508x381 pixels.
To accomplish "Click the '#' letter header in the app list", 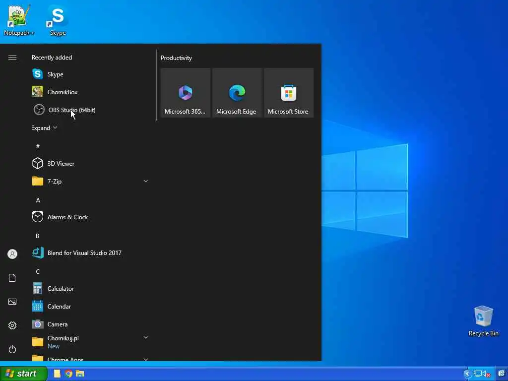I will (38, 146).
